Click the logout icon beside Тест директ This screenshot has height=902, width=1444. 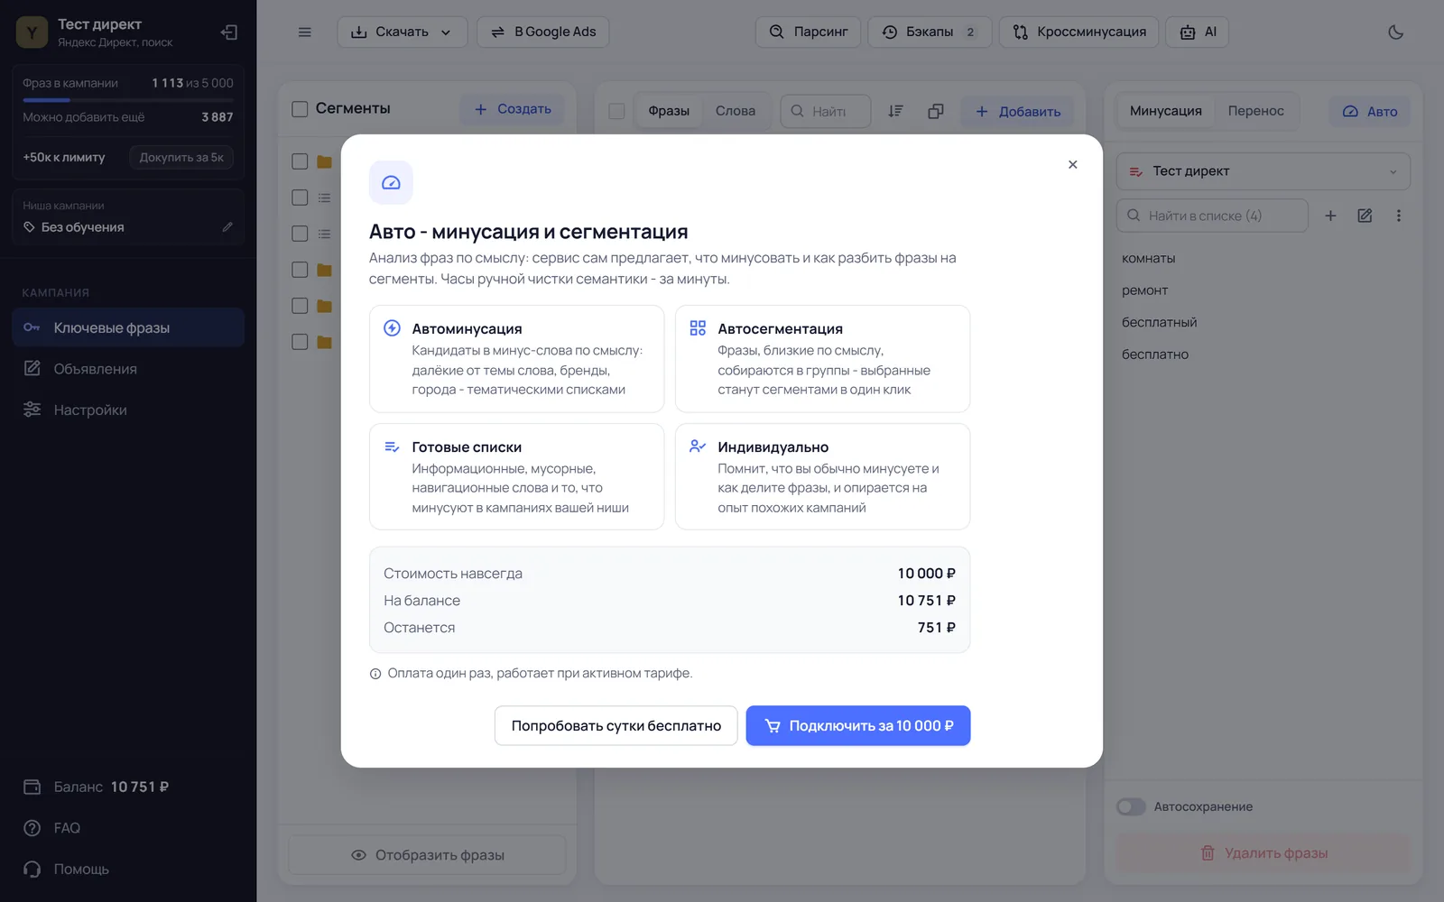(x=229, y=32)
